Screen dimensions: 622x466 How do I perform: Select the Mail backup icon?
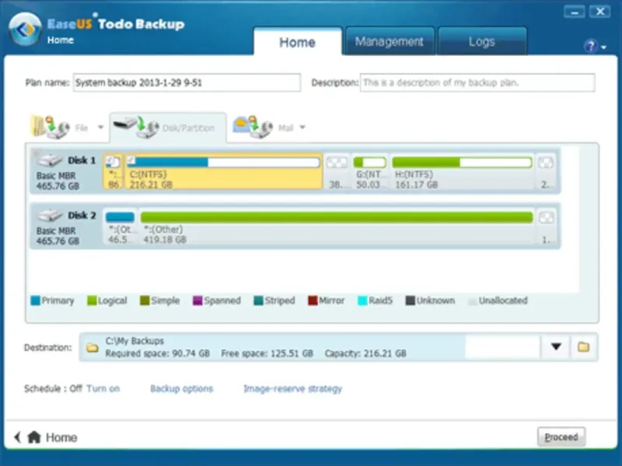pyautogui.click(x=253, y=127)
